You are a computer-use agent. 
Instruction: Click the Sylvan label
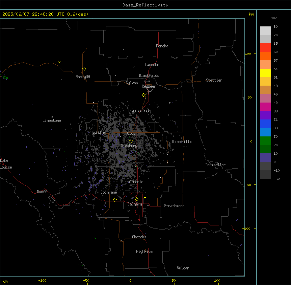point(132,83)
